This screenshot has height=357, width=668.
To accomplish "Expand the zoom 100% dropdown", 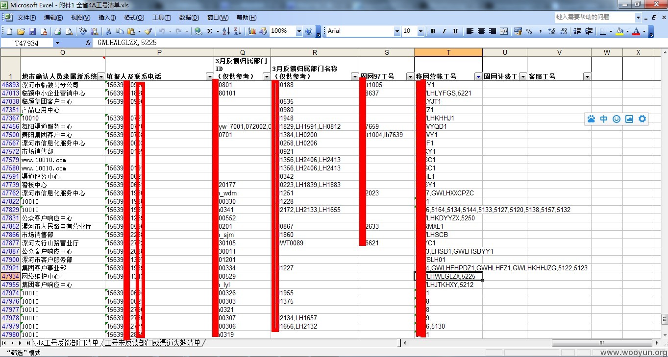I will 299,31.
